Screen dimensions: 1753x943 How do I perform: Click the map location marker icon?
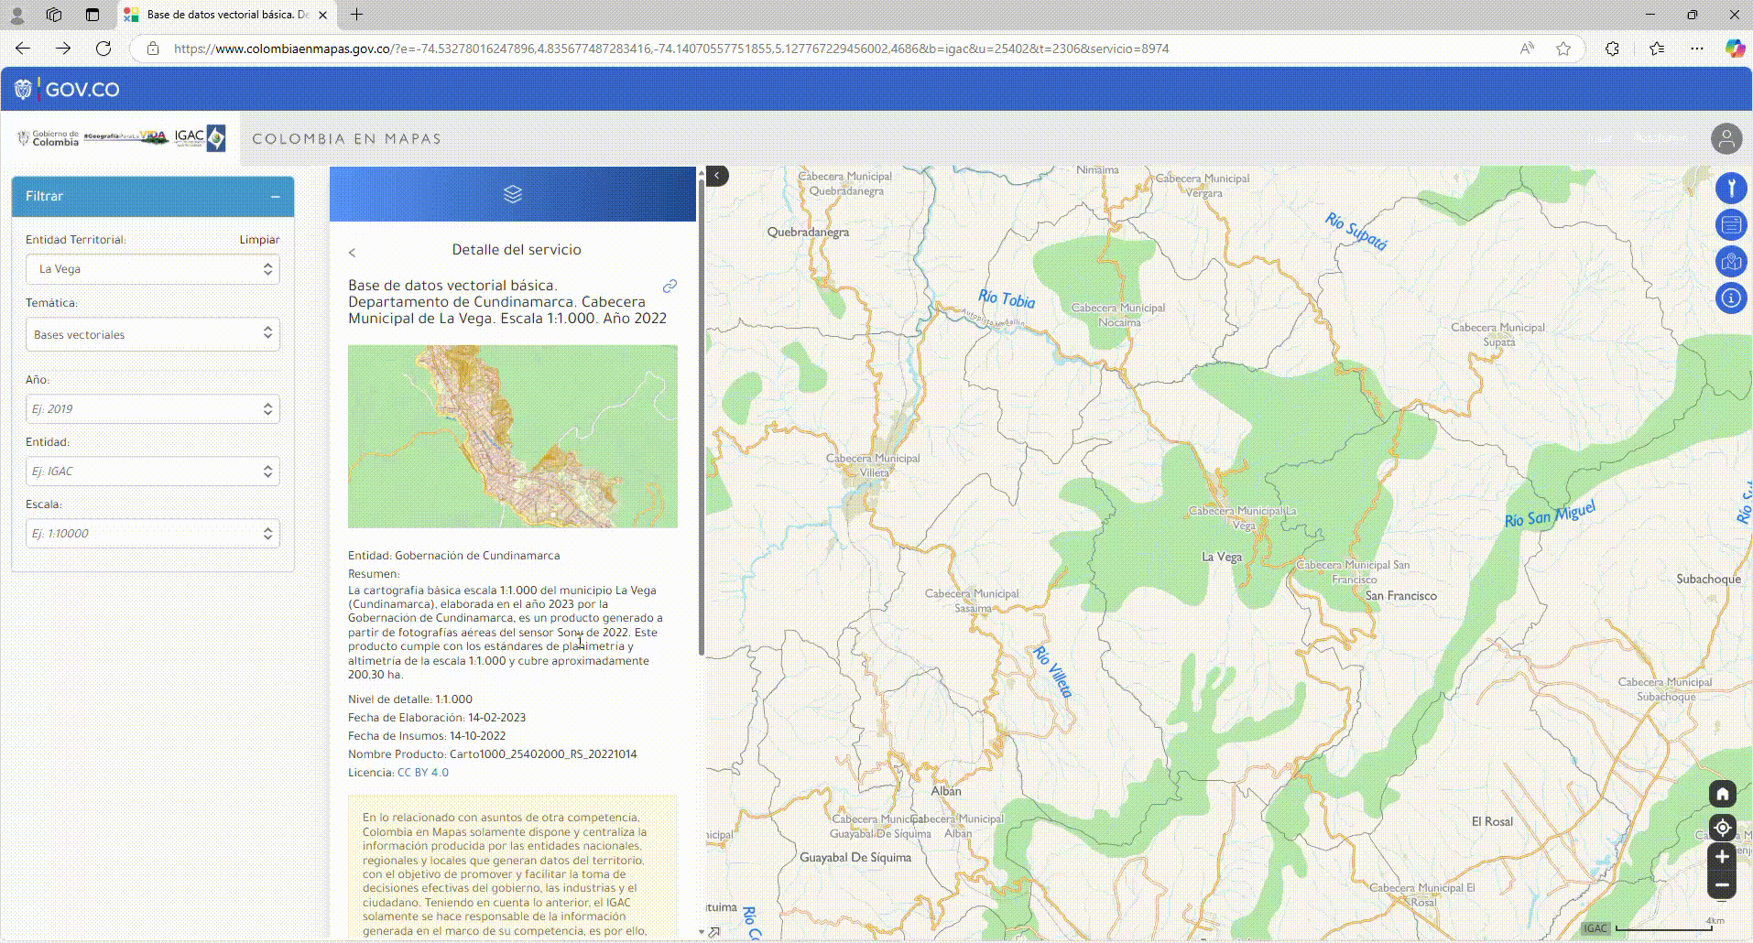[1730, 262]
